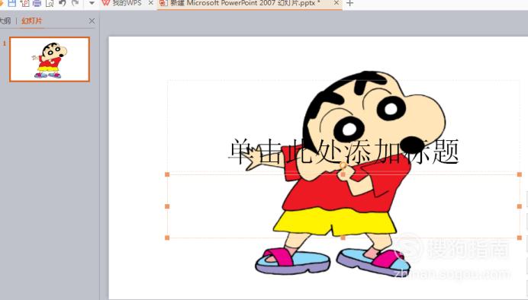Click the rotation handle above the subtitle box
The height and width of the screenshot is (300, 528).
tap(343, 165)
